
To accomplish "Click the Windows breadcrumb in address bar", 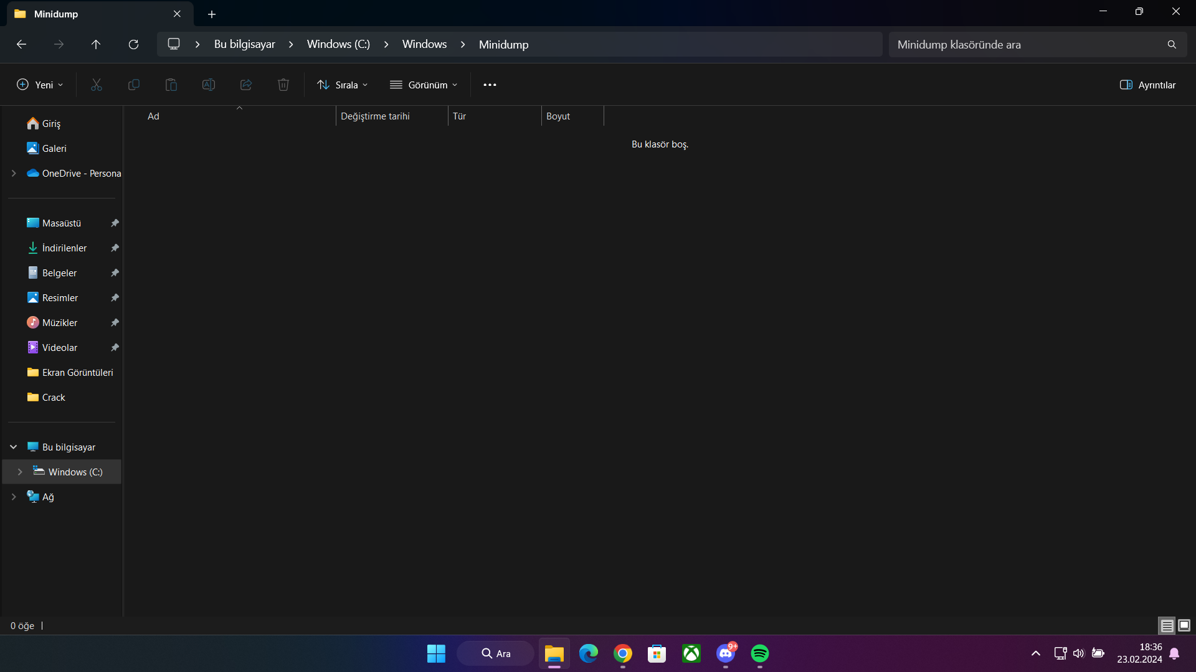I will pyautogui.click(x=424, y=44).
